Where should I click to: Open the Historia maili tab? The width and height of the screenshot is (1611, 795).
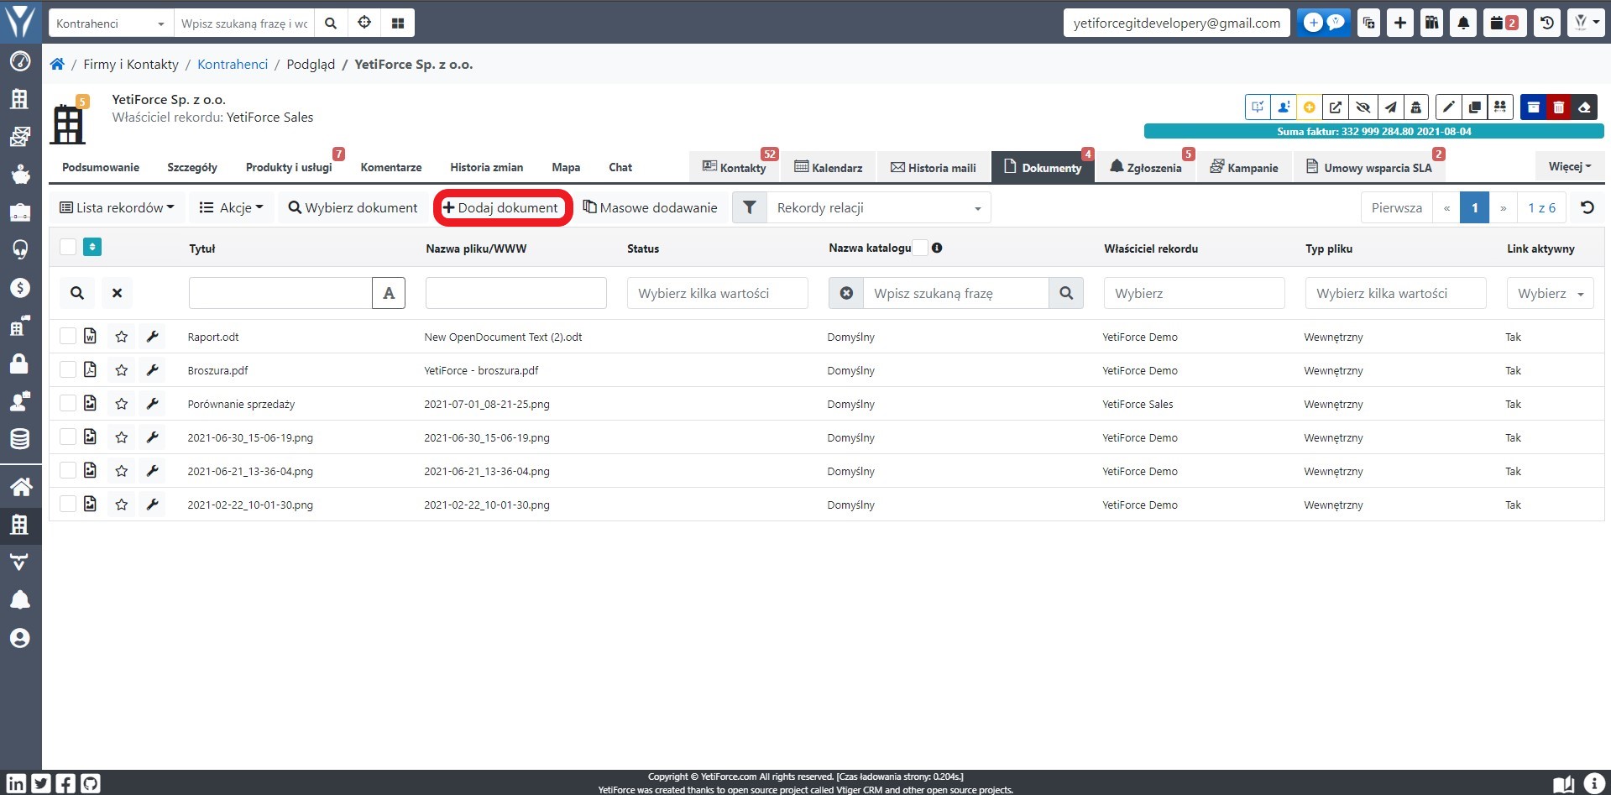[934, 167]
